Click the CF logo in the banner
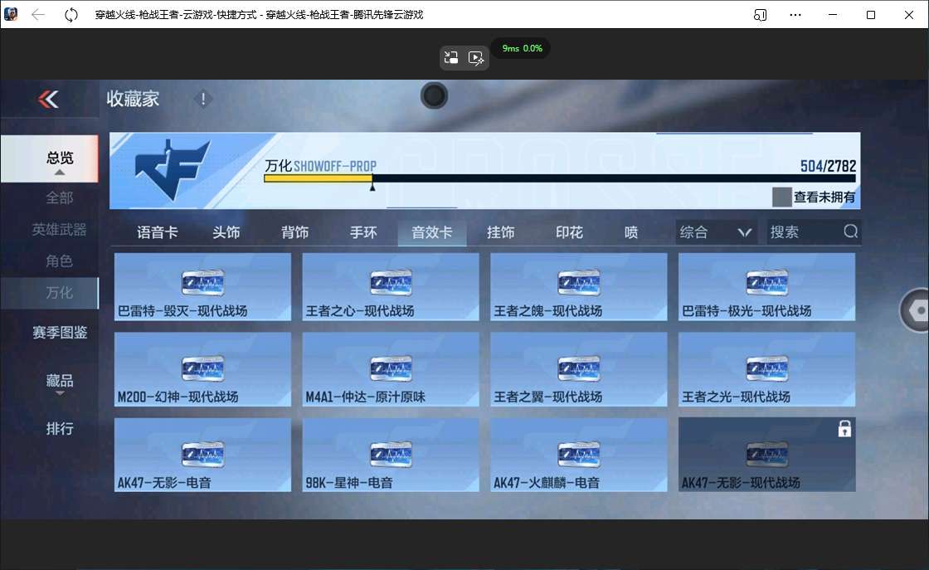This screenshot has width=929, height=570. (x=172, y=169)
